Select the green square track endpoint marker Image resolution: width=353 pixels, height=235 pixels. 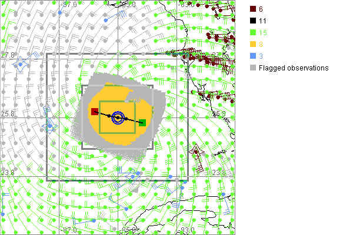[142, 123]
